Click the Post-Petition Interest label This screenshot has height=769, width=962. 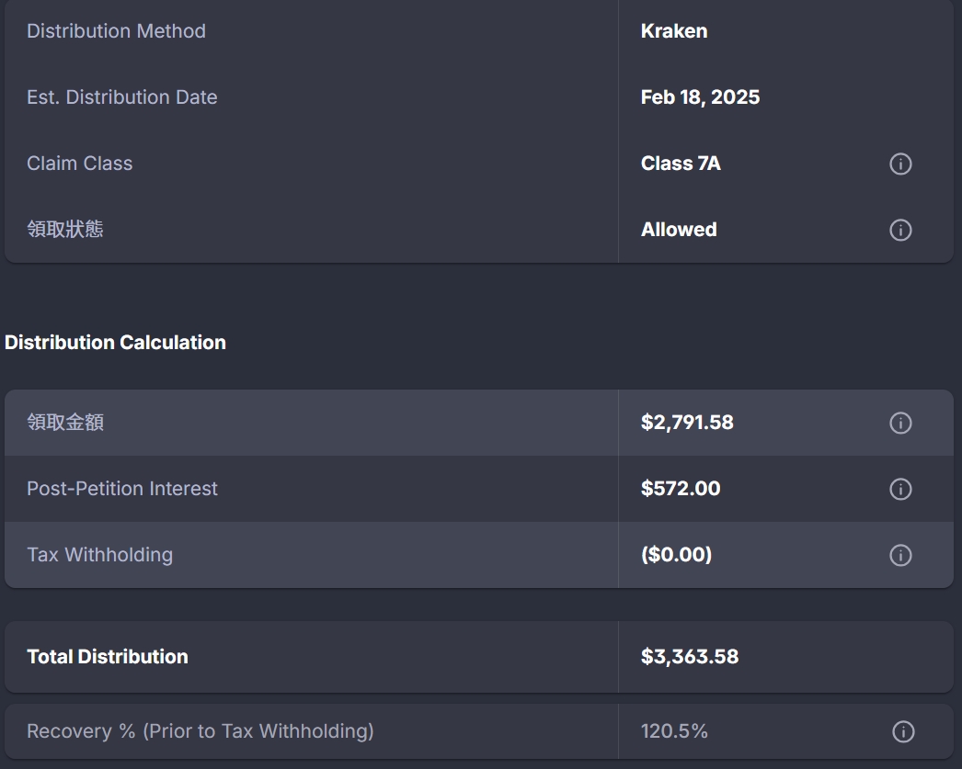[121, 489]
